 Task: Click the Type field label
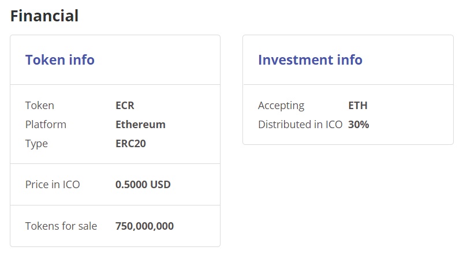[36, 144]
